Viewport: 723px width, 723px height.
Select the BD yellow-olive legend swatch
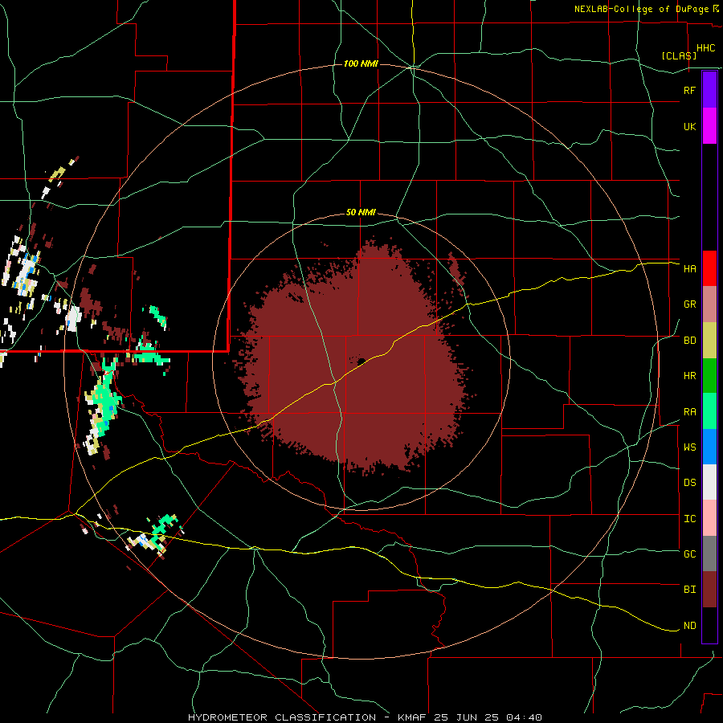point(709,341)
